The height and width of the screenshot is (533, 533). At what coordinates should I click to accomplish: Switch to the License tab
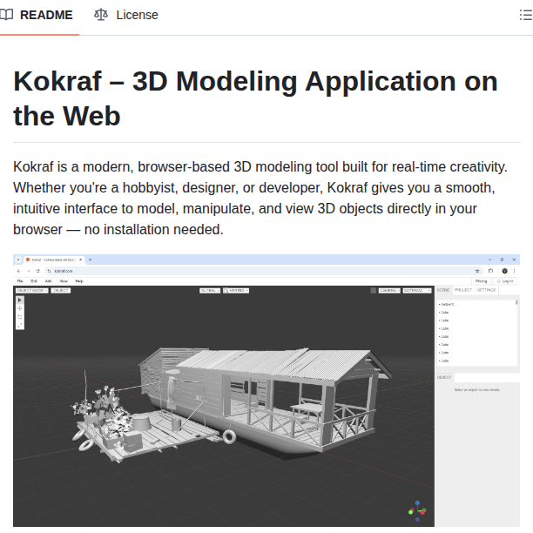[x=127, y=15]
